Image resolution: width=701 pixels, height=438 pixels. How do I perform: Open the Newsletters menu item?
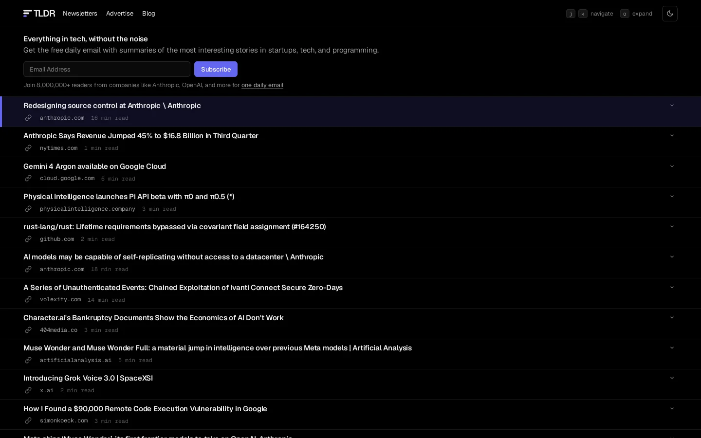80,14
